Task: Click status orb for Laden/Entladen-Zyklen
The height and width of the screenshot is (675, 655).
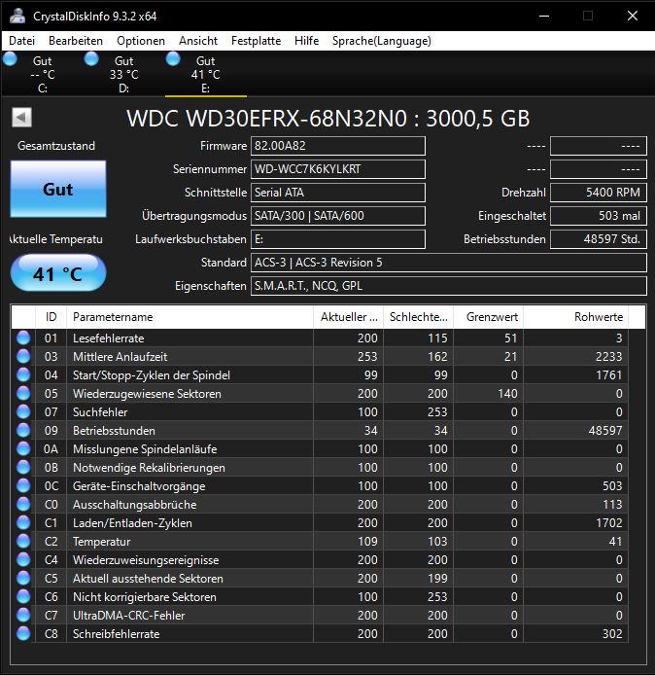Action: point(23,522)
